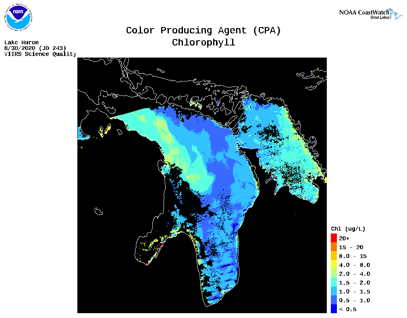
Task: Select the orange 15 - 20 legend swatch
Action: [334, 247]
